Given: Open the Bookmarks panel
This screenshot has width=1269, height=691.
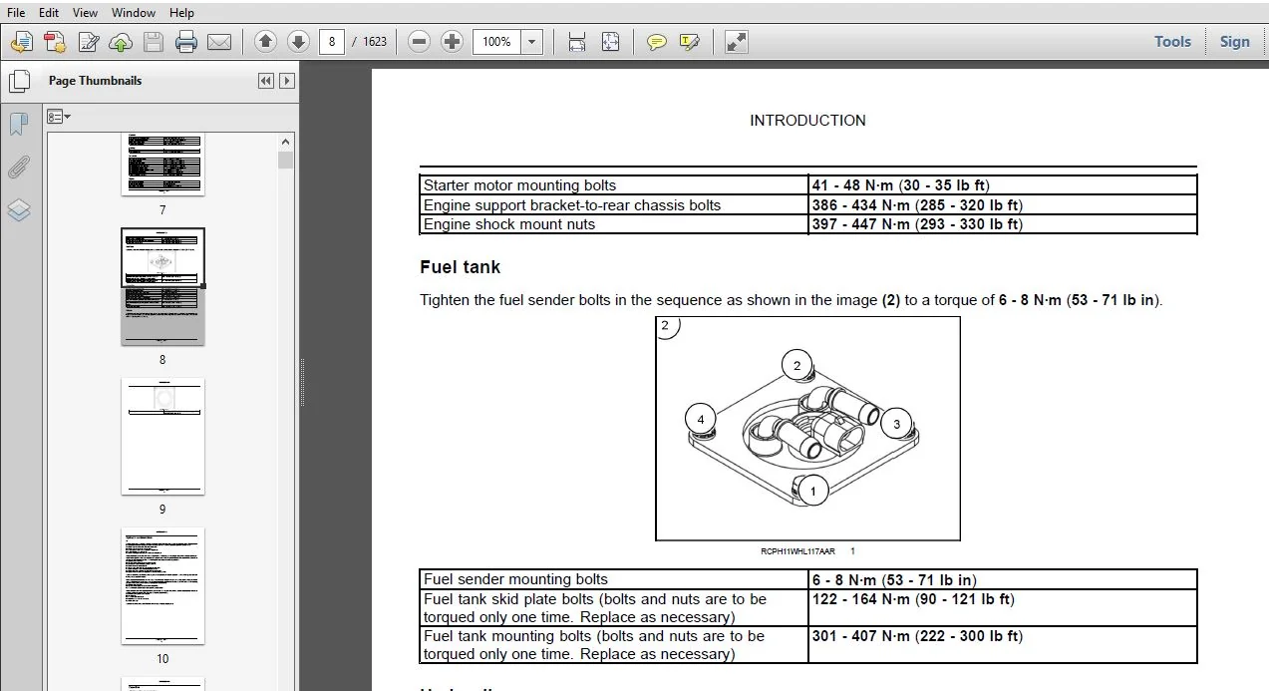Looking at the screenshot, I should click(x=19, y=125).
